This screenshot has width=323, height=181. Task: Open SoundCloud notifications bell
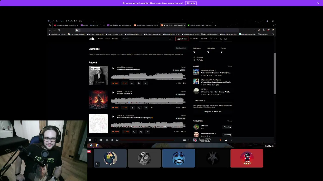pyautogui.click(x=221, y=39)
